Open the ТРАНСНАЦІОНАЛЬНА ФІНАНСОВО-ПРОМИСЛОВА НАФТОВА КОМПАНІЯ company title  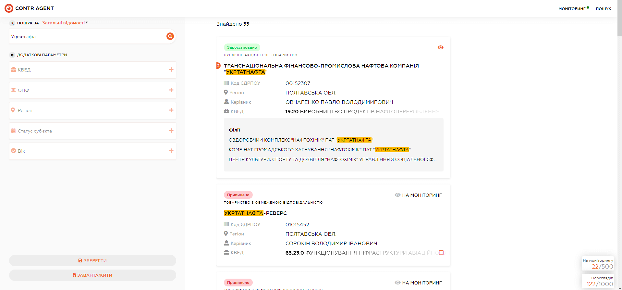pos(321,69)
